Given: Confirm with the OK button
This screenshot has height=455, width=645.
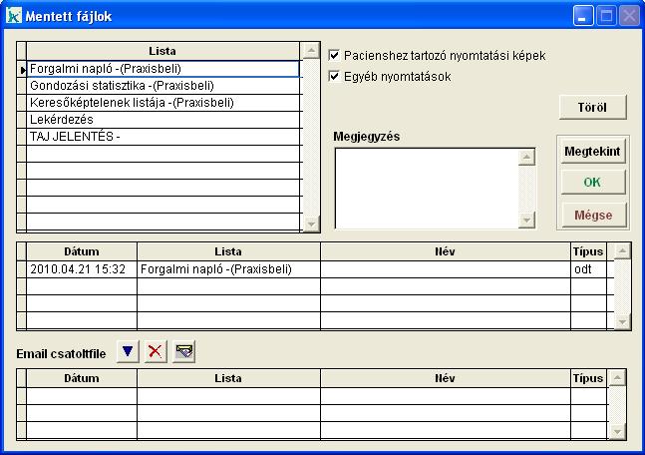Looking at the screenshot, I should point(592,183).
